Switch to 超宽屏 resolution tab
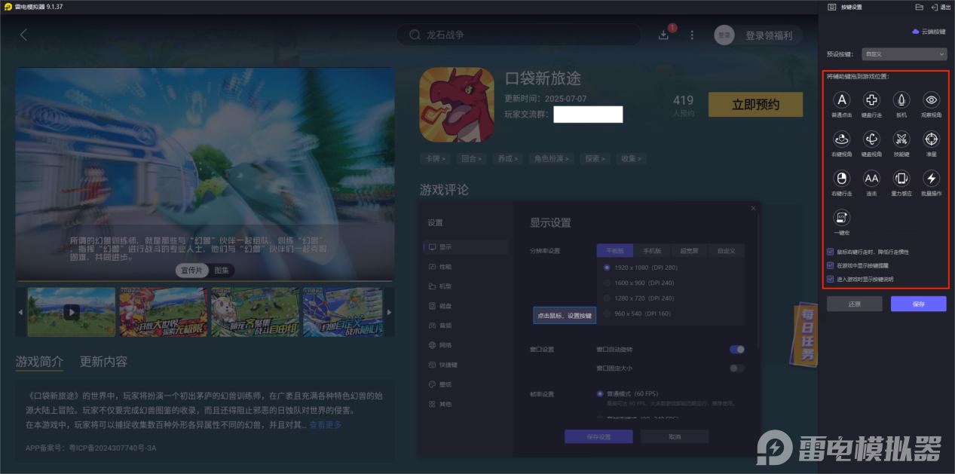Screen dimensions: 955x474 click(689, 250)
